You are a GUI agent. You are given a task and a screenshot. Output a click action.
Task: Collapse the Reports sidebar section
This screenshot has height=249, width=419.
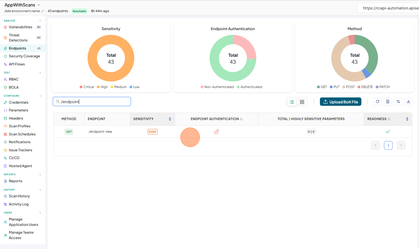tap(40, 174)
